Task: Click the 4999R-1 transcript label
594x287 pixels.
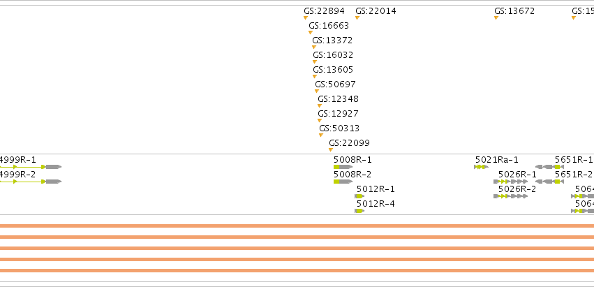Action: [18, 160]
